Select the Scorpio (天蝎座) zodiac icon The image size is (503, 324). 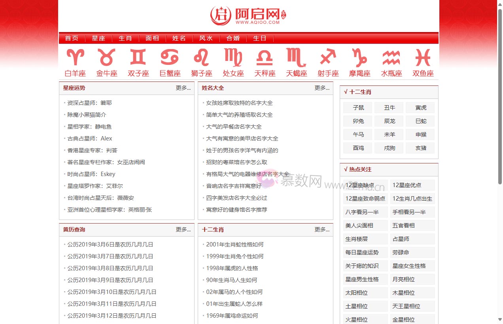pyautogui.click(x=296, y=58)
